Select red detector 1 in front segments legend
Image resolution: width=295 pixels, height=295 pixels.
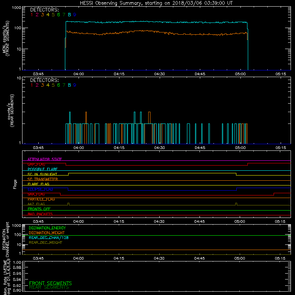(x=32, y=15)
